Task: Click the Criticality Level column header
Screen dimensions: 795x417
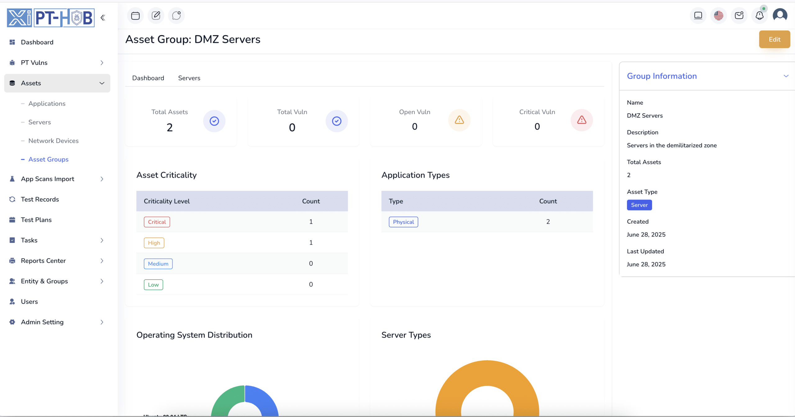Action: click(x=167, y=201)
